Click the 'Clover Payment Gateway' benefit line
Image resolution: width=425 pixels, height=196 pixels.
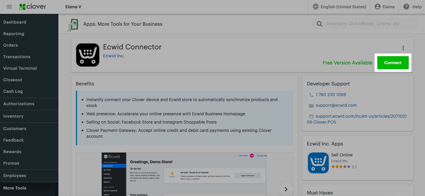coord(179,133)
